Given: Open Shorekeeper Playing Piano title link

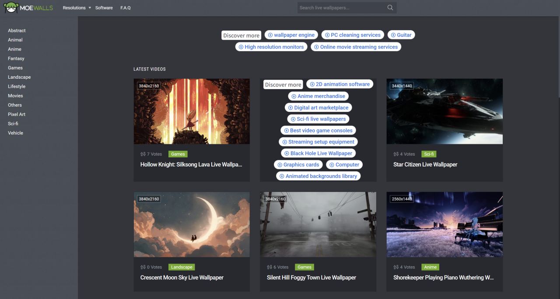Looking at the screenshot, I should point(444,278).
